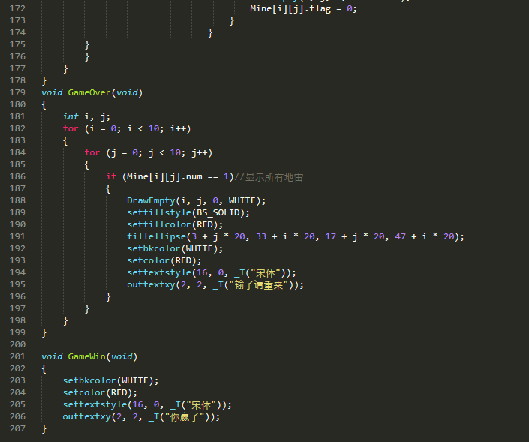This screenshot has width=529, height=442.
Task: Click line number 191 in gutter
Action: (x=17, y=236)
